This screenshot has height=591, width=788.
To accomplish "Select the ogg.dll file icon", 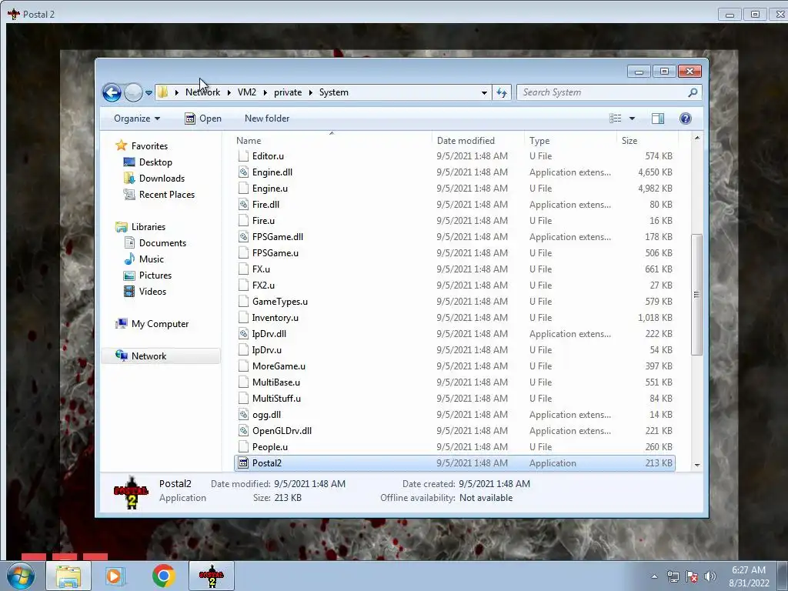I will (x=243, y=415).
